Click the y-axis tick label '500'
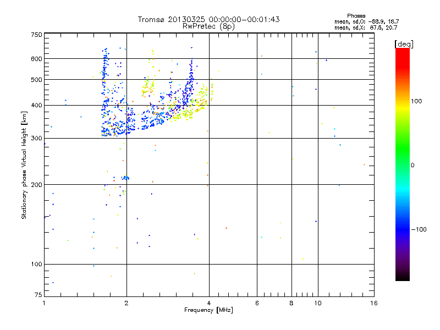Screen dimensions: 440x330 coord(36,80)
